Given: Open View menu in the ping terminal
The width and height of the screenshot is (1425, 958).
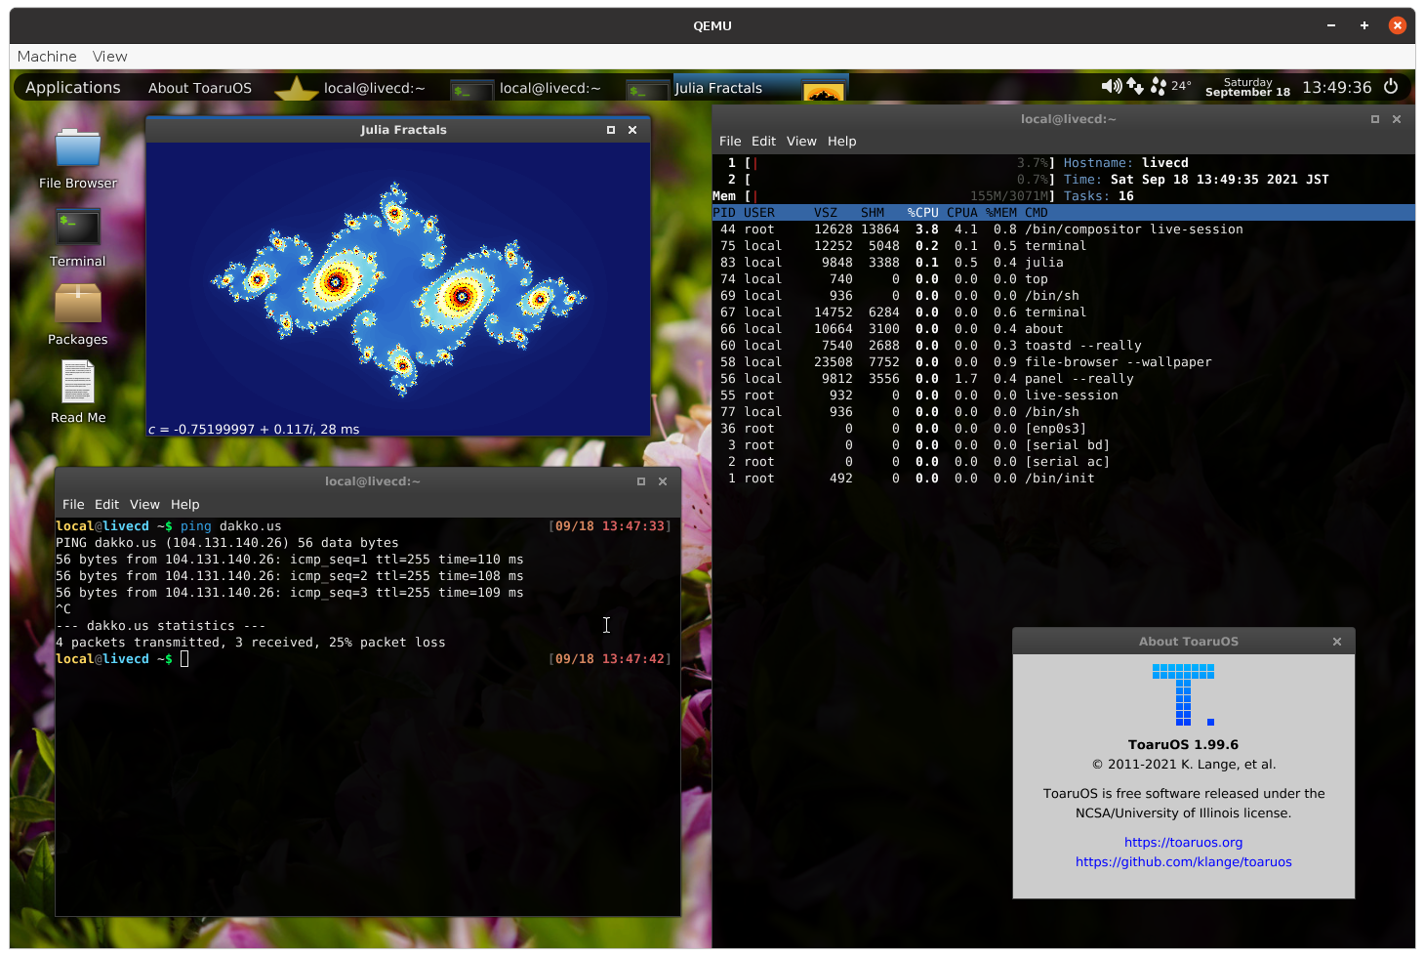Looking at the screenshot, I should 144,505.
